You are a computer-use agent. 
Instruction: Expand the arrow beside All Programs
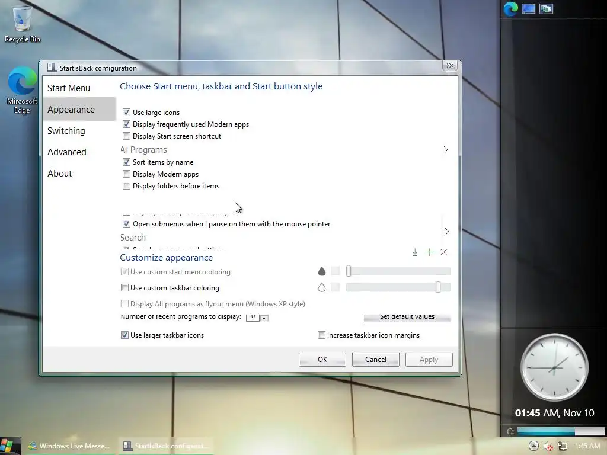pyautogui.click(x=446, y=150)
